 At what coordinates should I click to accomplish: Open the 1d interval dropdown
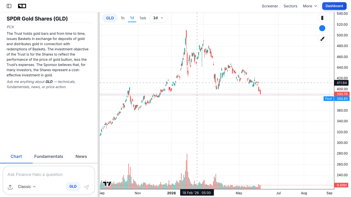pos(158,18)
